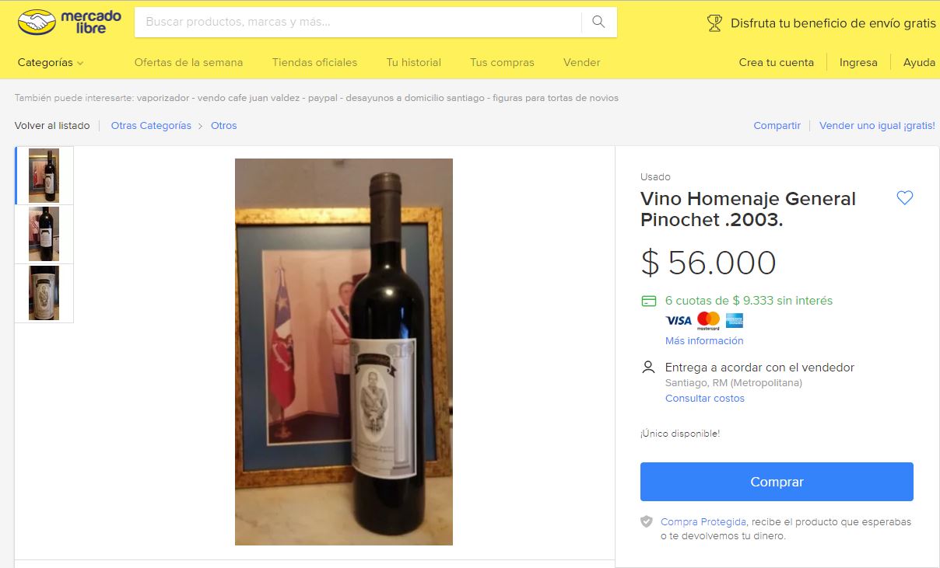
Task: Click the protected purchase shield icon
Action: [647, 521]
